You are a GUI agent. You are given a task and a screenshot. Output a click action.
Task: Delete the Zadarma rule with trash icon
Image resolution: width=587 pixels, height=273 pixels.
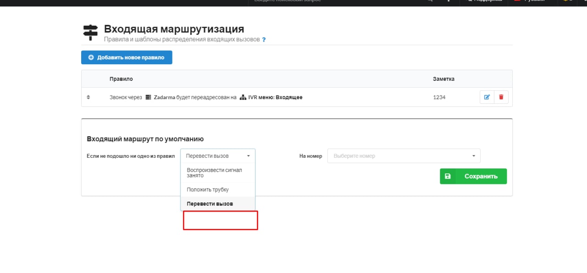click(x=501, y=97)
